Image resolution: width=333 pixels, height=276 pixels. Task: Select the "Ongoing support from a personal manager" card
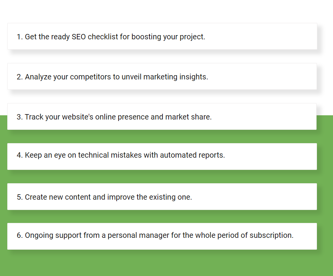point(162,236)
